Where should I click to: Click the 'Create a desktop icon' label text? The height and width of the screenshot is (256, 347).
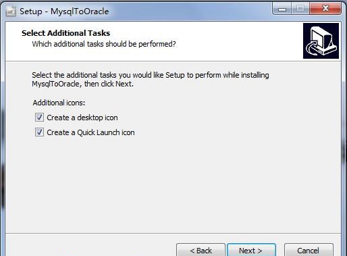82,118
